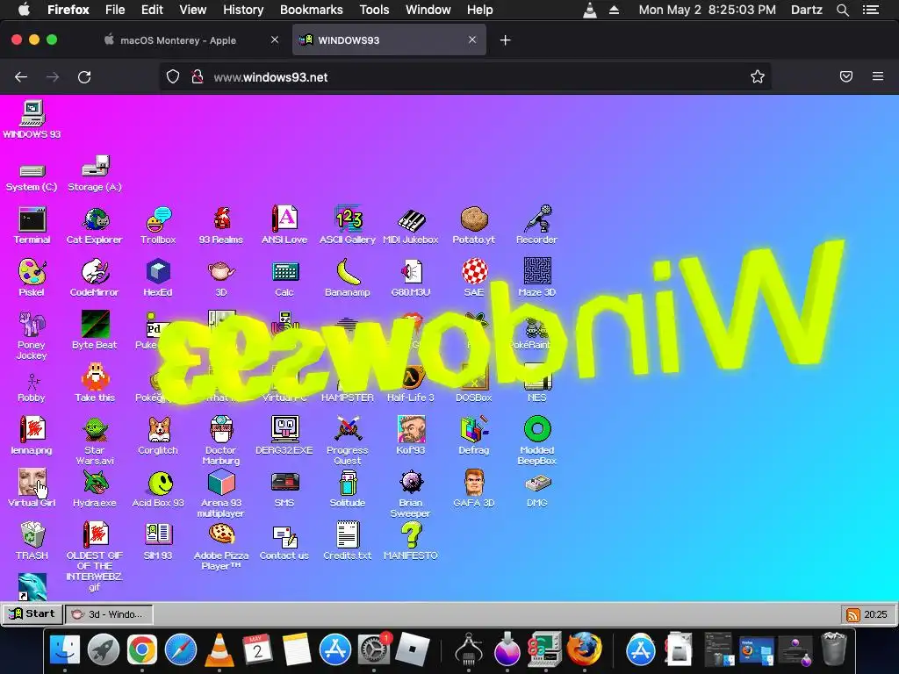The width and height of the screenshot is (899, 674).
Task: Open the Firefox hamburger menu
Action: (878, 76)
